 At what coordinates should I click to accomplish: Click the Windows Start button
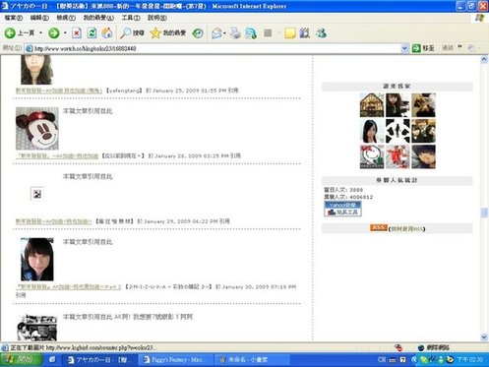21,360
